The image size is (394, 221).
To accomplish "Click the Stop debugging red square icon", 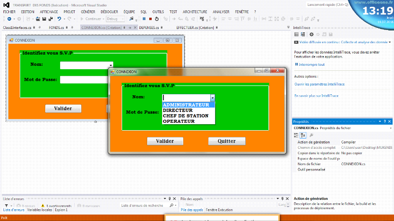I will [150, 19].
